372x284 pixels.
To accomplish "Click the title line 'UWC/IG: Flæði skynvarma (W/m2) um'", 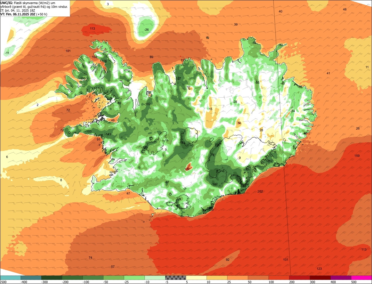I will (x=28, y=3).
